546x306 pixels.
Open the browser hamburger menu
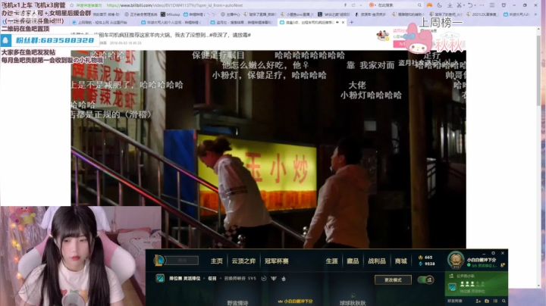pyautogui.click(x=492, y=5)
